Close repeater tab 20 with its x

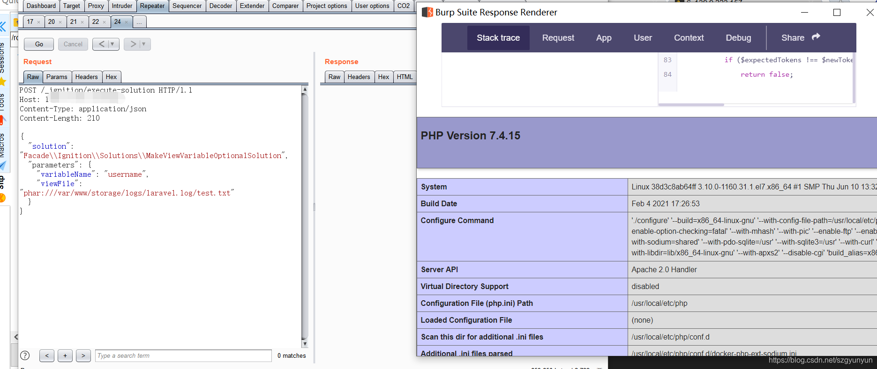[60, 22]
